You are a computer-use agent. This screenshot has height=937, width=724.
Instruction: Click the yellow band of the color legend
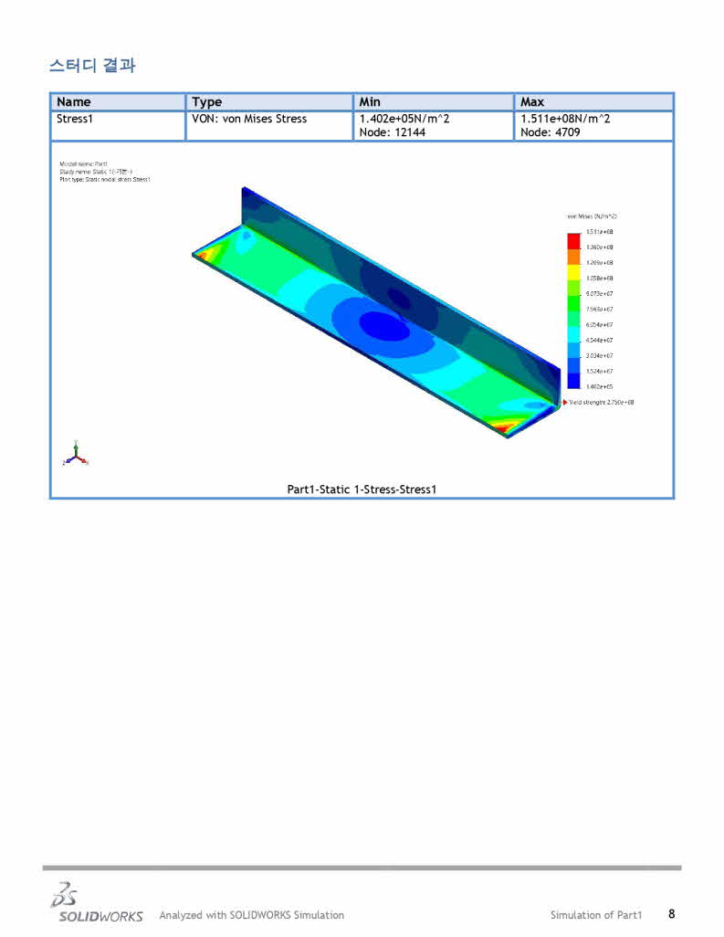pyautogui.click(x=572, y=271)
